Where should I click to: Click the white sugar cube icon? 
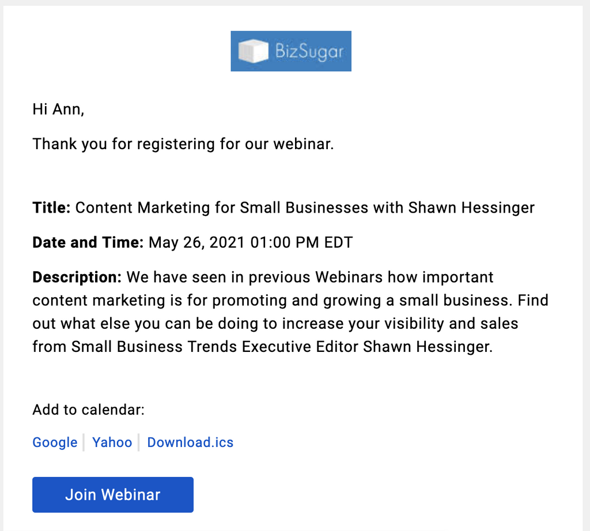(253, 51)
